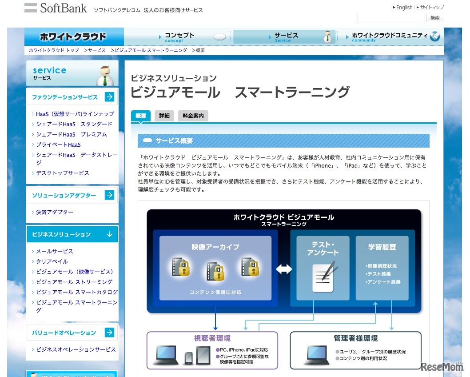Image resolution: width=470 pixels, height=377 pixels.
Task: Click the first locked film archive icon
Action: (x=180, y=267)
